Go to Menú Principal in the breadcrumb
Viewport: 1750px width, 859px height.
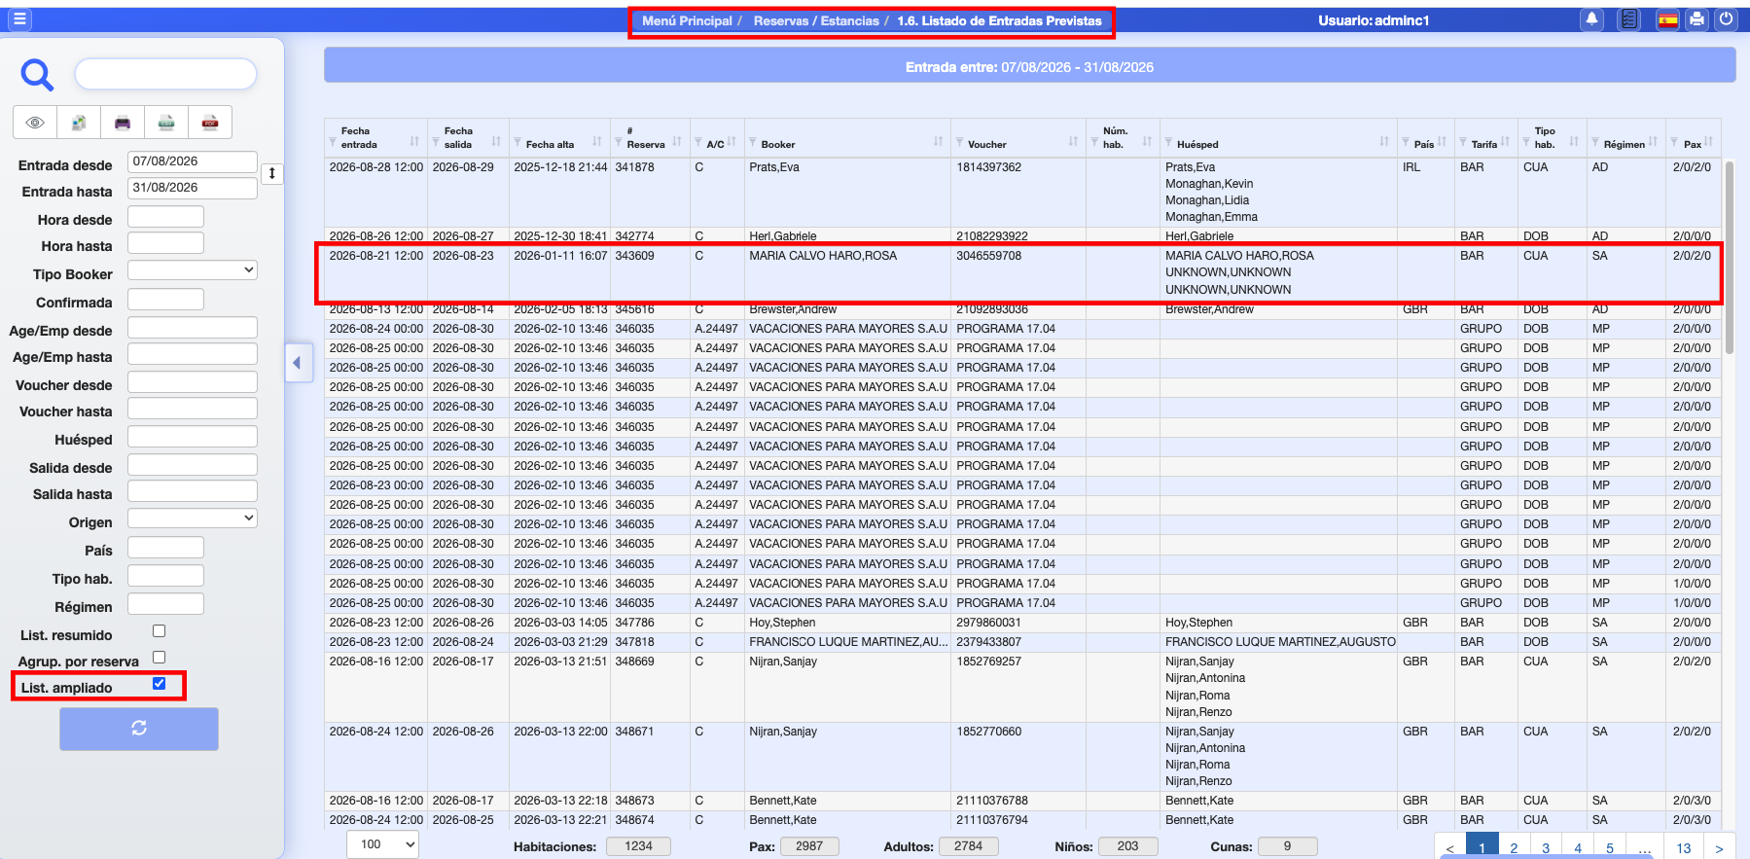coord(687,20)
